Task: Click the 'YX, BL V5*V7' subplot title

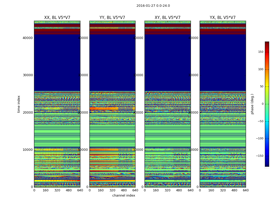Action: coord(223,18)
